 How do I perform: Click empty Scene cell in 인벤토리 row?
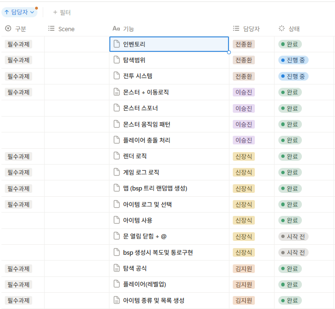coord(77,44)
